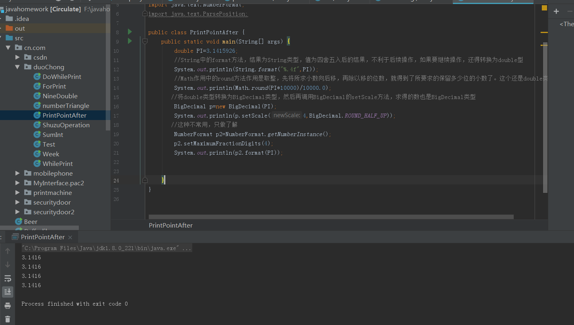Place cursor on 'double PI=3.1415926;' line
Viewport: 574px width, 325px height.
click(206, 51)
